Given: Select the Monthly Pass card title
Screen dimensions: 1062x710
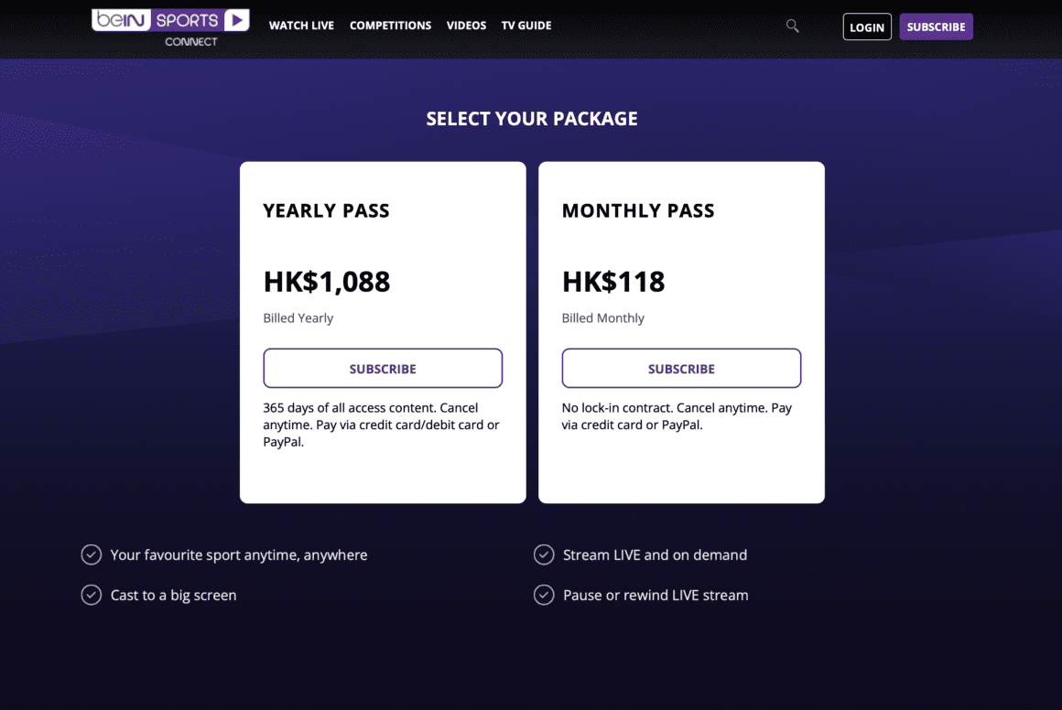Looking at the screenshot, I should 638,210.
